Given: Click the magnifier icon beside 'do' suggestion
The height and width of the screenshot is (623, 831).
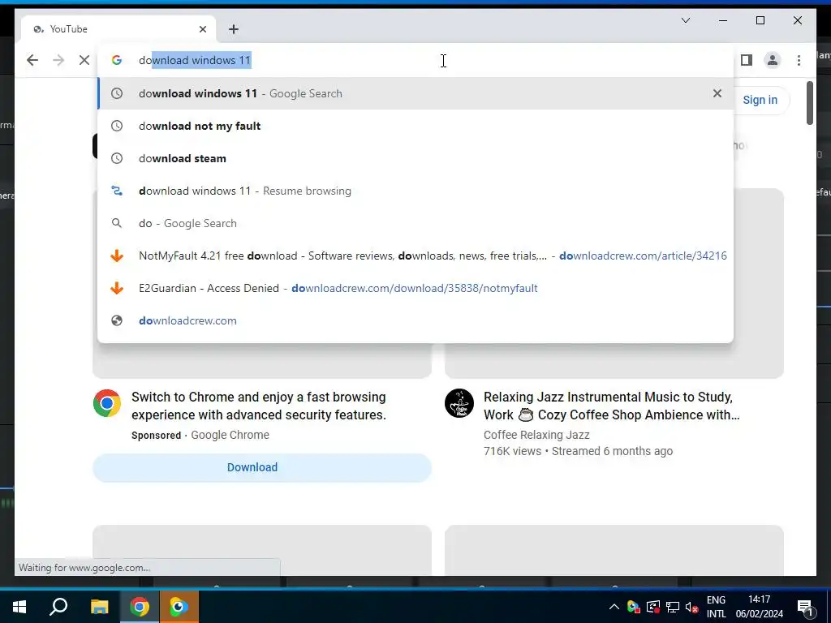Looking at the screenshot, I should (x=117, y=223).
